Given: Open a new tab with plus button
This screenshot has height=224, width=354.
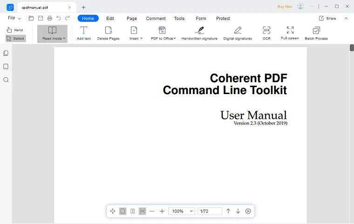Looking at the screenshot, I should [83, 7].
